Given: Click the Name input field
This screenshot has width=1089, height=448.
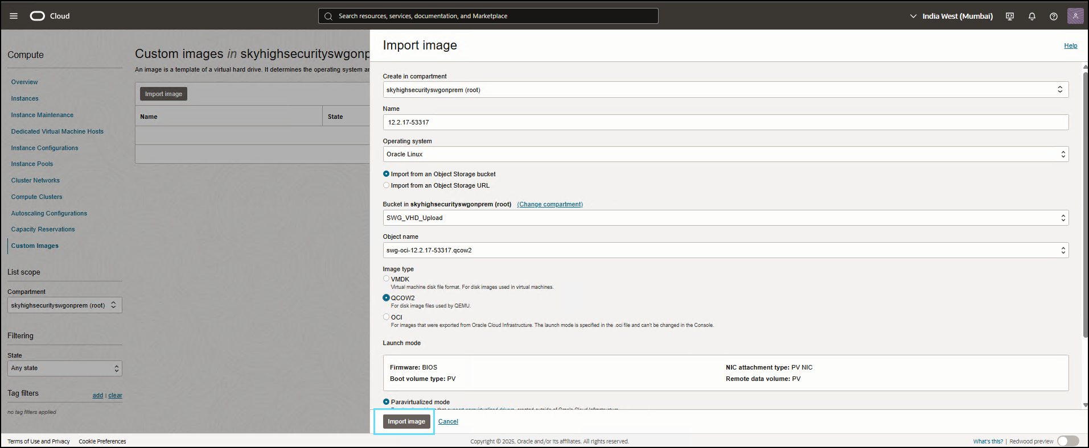Looking at the screenshot, I should (x=725, y=122).
